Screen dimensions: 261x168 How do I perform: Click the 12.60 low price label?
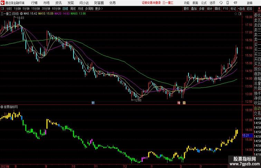pos(138,100)
